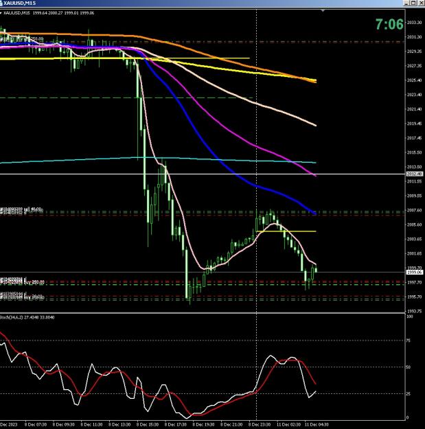Screen dimensions: 425x429
Task: Click the '11 Dec 02:30' time axis label
Action: 288,425
